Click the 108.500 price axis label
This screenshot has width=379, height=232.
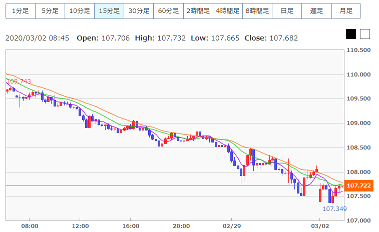[x=358, y=147]
